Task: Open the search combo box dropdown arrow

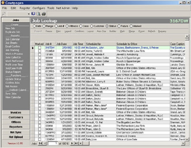Action: pyautogui.click(x=29, y=14)
